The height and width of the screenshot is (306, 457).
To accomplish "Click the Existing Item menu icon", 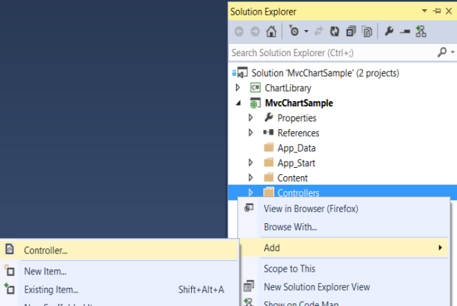I will (x=10, y=289).
